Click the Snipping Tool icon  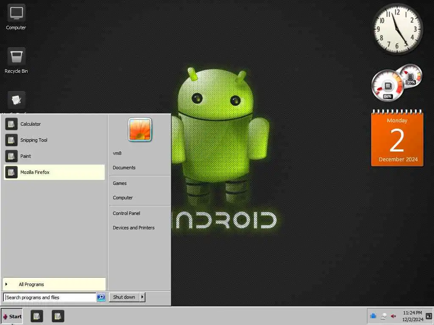point(11,140)
